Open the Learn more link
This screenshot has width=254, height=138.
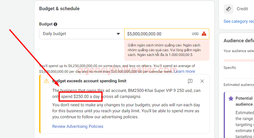coord(185,71)
